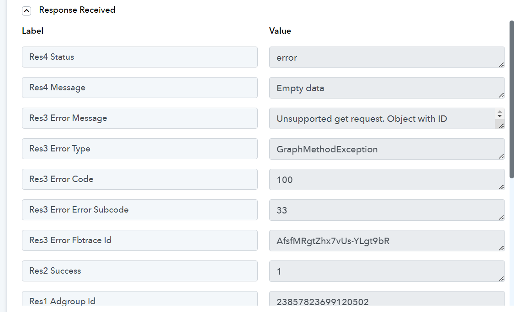Click the Res3 Error Message label field
This screenshot has height=312, width=526.
pyautogui.click(x=139, y=118)
